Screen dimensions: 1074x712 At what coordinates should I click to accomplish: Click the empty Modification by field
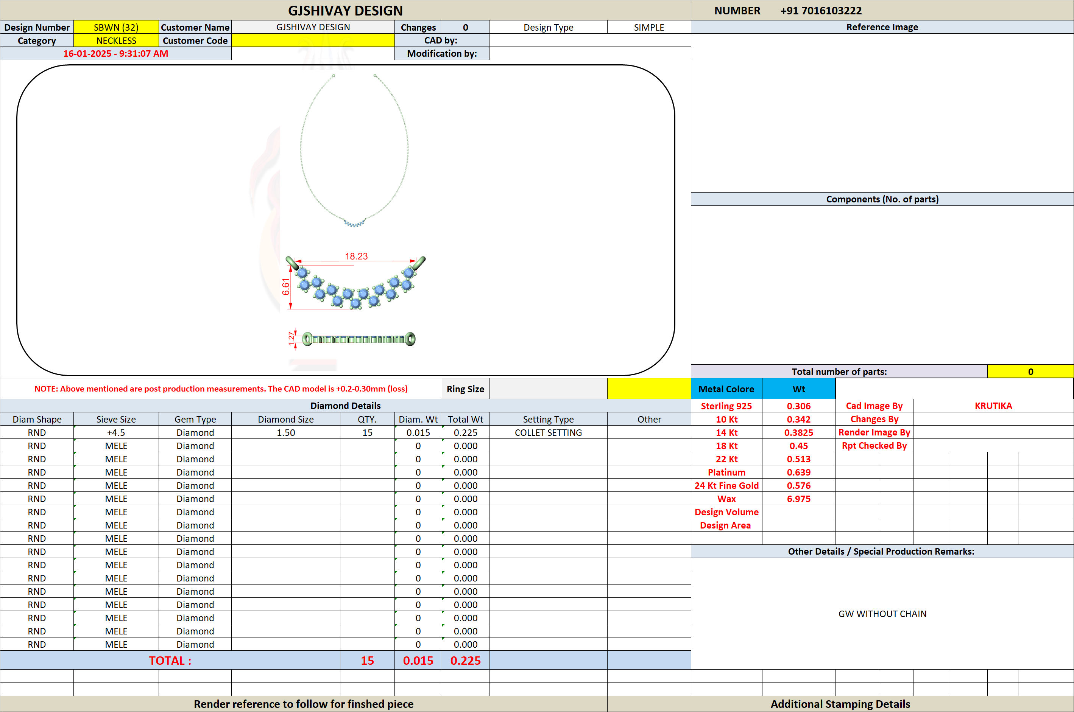[x=590, y=54]
